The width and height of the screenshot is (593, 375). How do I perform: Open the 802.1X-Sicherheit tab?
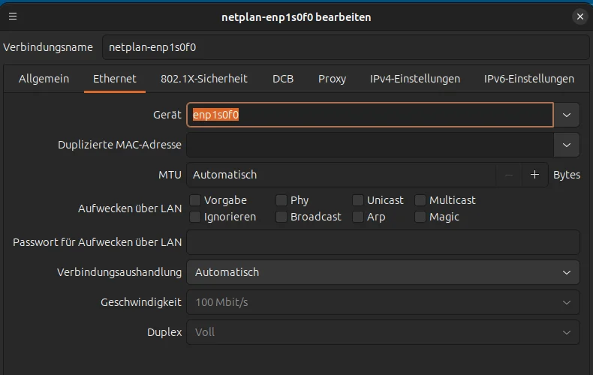[204, 79]
